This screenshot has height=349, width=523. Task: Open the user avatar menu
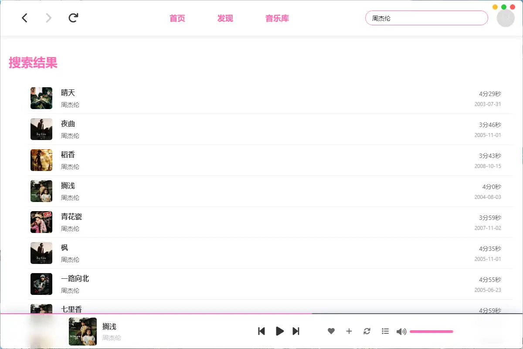pyautogui.click(x=506, y=18)
